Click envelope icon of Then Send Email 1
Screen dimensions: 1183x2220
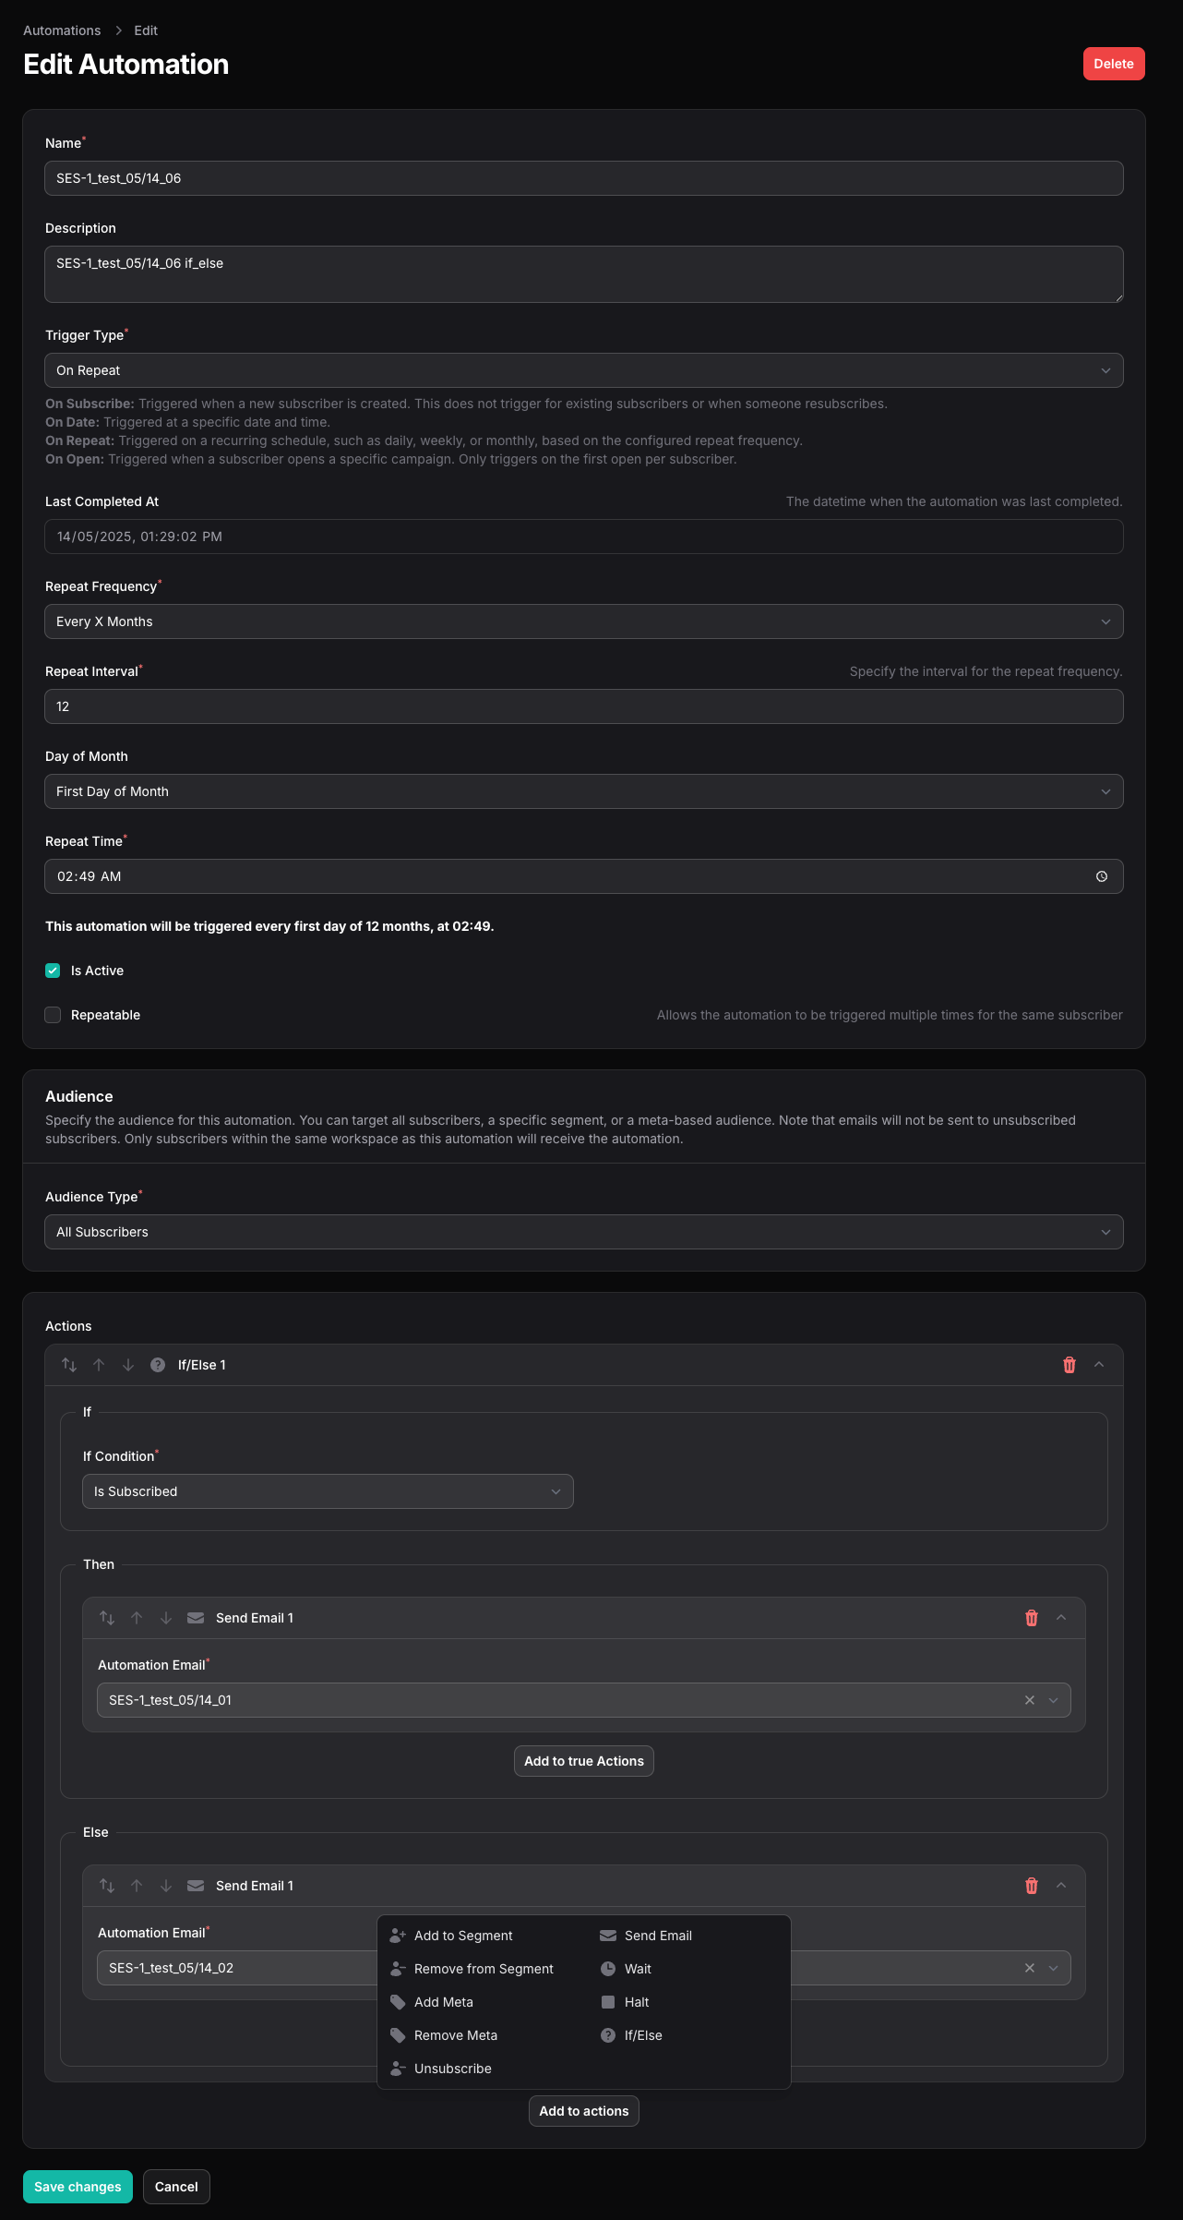196,1618
